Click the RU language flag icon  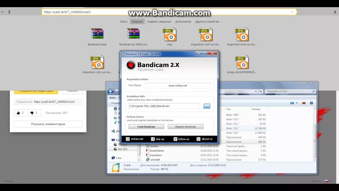tap(326, 181)
